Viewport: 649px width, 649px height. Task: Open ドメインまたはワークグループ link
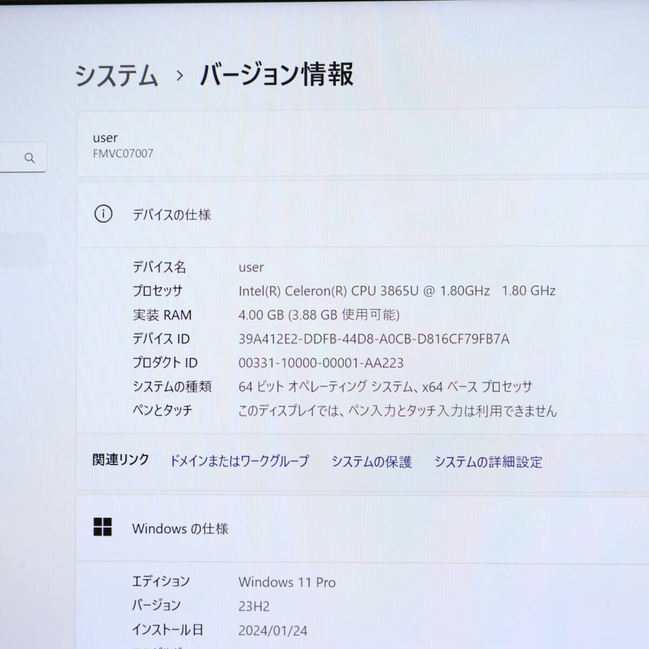239,461
